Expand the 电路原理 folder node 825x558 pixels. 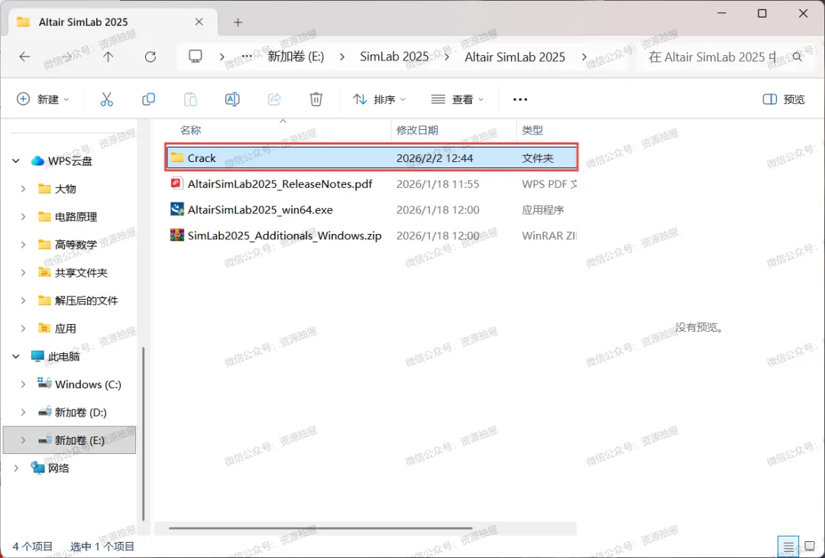click(x=23, y=217)
